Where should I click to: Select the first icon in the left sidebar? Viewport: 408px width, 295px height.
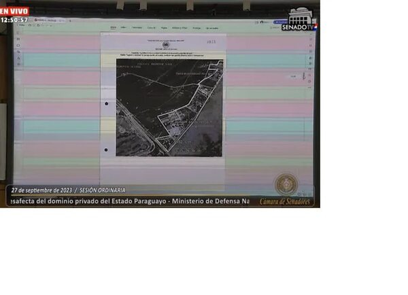[x=18, y=33]
